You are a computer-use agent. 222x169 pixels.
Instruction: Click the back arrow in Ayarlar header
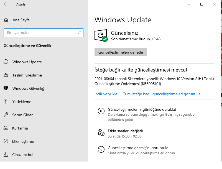pos(6,4)
